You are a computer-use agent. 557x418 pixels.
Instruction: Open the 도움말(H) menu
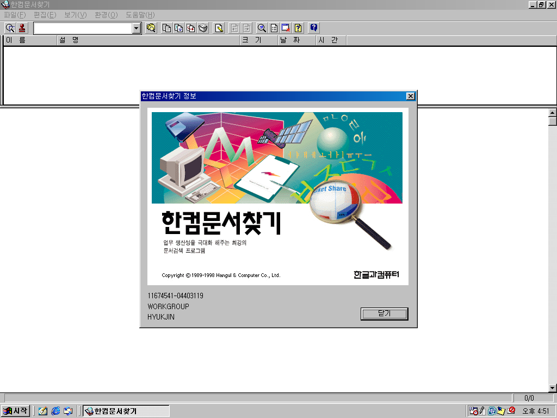140,15
